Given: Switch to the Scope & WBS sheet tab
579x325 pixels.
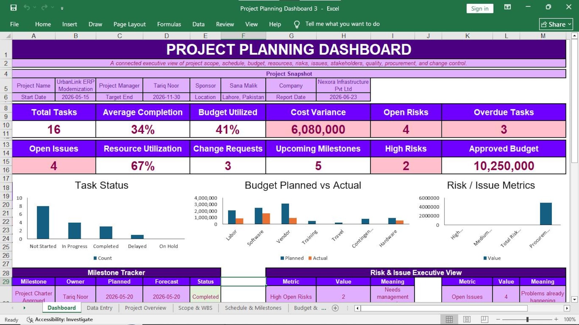Looking at the screenshot, I should tap(195, 308).
